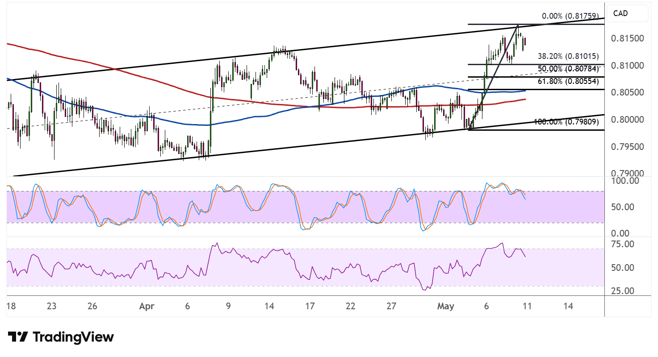Viewport: 658px width, 357px height.
Task: Select the 38.20% (0.81015) Fibonacci label
Action: 568,57
